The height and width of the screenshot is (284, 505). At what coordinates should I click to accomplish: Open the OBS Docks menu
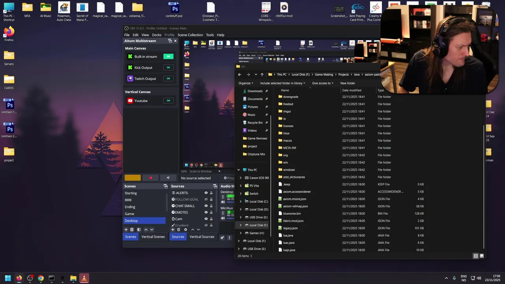point(157,35)
